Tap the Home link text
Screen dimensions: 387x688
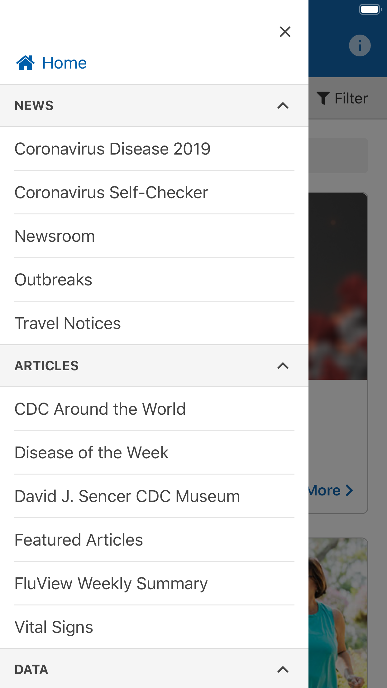tap(64, 63)
